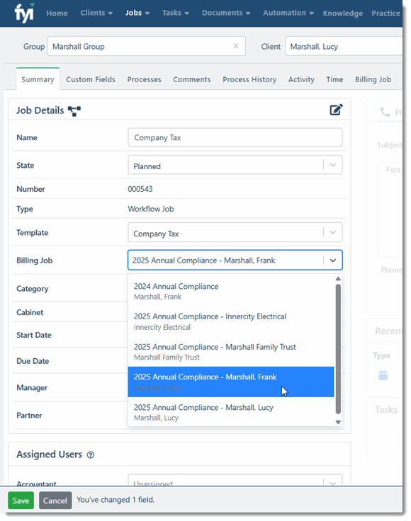
Task: Click the edit Job Details pencil icon
Action: point(336,110)
